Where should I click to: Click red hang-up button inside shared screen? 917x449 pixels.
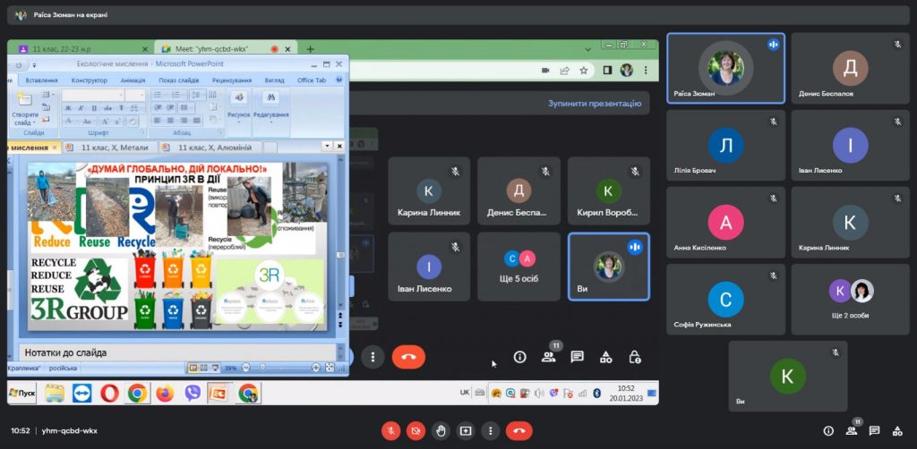point(408,357)
